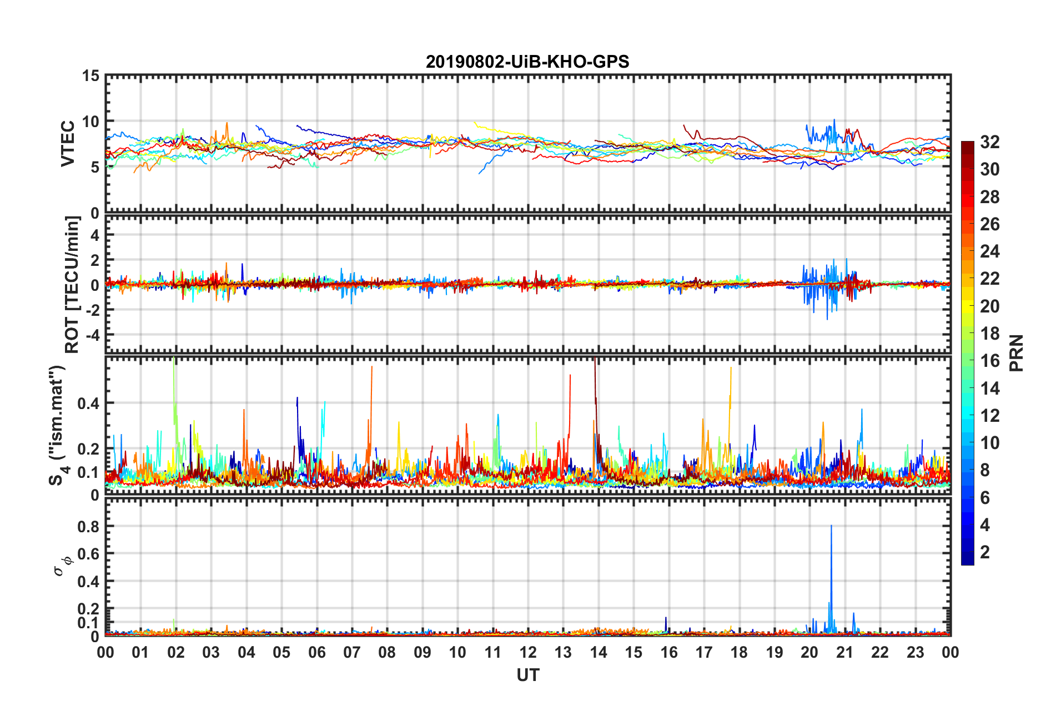
Task: Select the 5 tick on the VTEC axis
Action: (x=95, y=168)
